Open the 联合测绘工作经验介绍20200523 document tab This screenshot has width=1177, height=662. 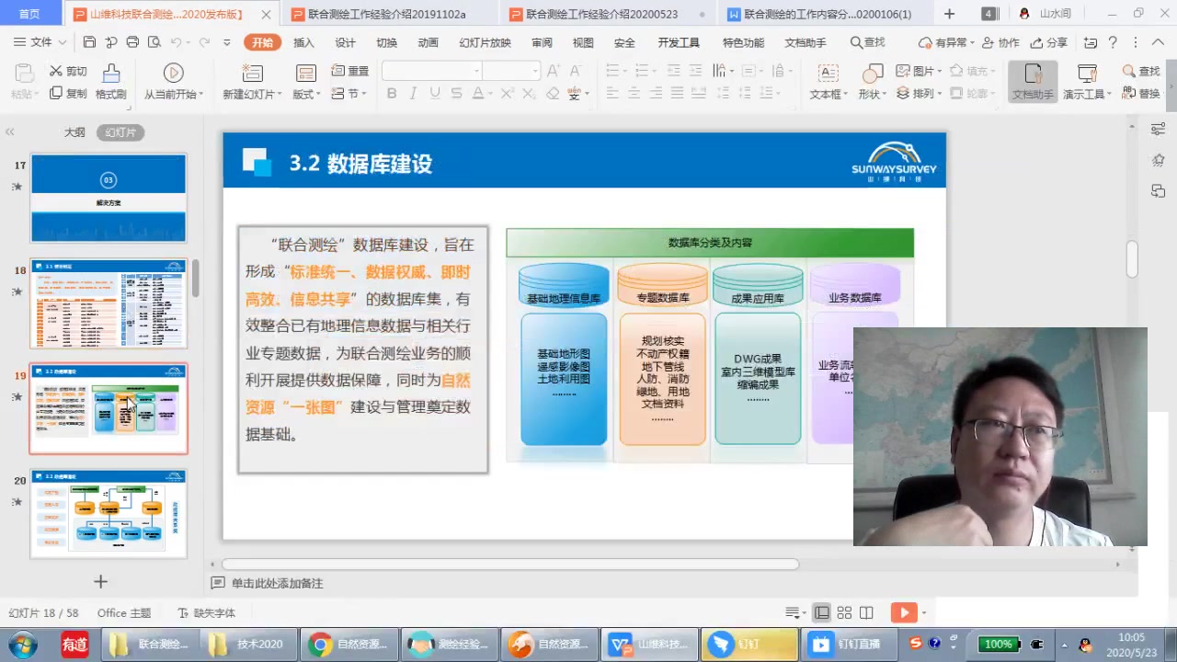[x=601, y=14]
